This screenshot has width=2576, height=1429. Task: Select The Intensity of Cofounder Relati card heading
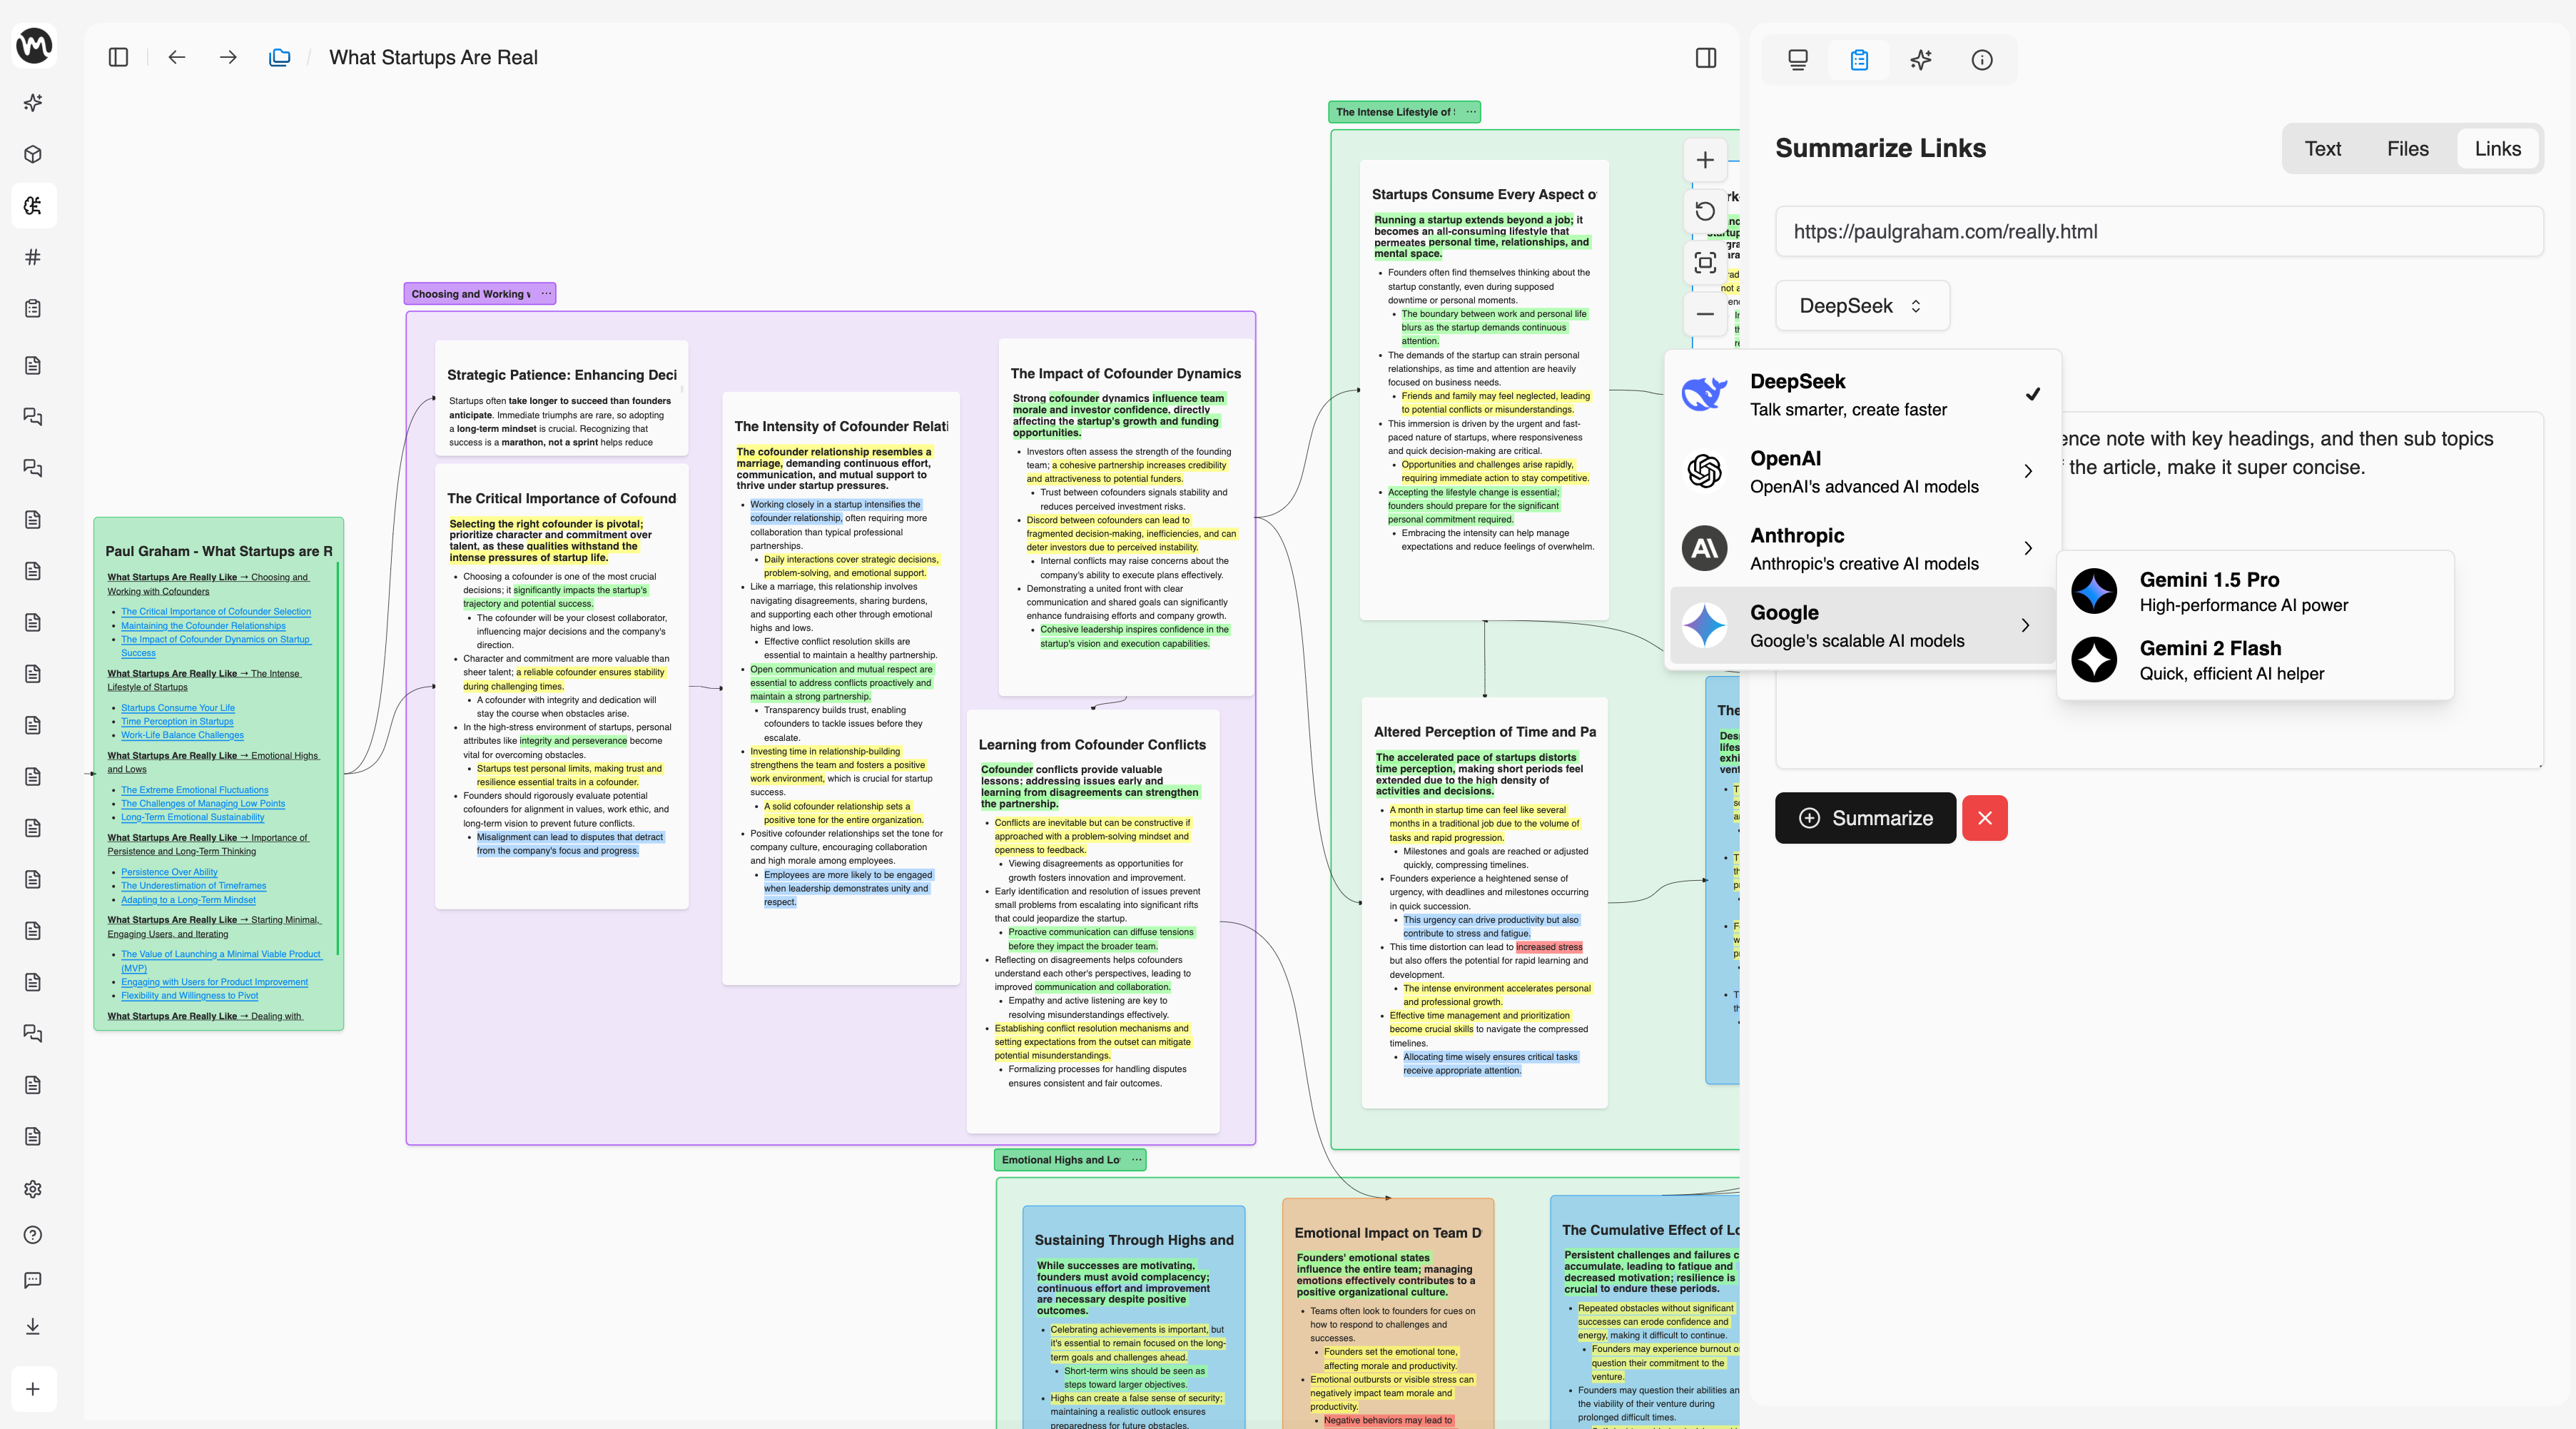[841, 426]
